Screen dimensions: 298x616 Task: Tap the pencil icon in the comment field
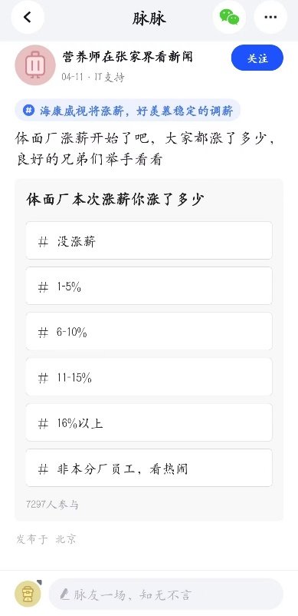(65, 594)
